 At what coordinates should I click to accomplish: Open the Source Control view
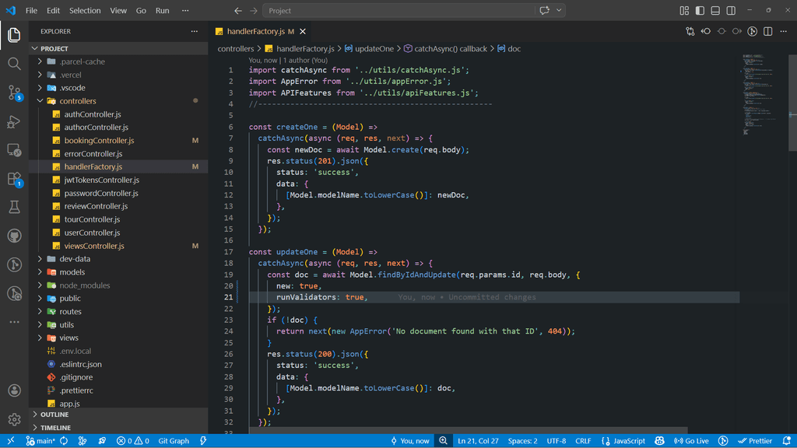coord(14,93)
